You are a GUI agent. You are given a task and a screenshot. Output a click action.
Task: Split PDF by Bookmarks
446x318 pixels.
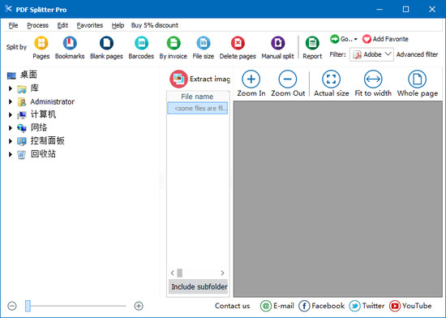(x=70, y=48)
